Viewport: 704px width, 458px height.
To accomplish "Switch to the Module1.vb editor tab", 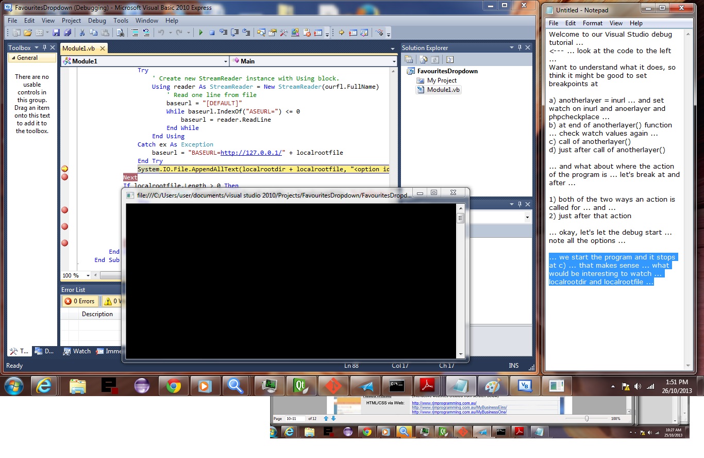I will 78,48.
